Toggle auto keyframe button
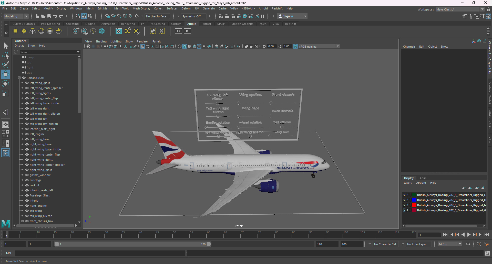492x264 pixels. [x=479, y=244]
